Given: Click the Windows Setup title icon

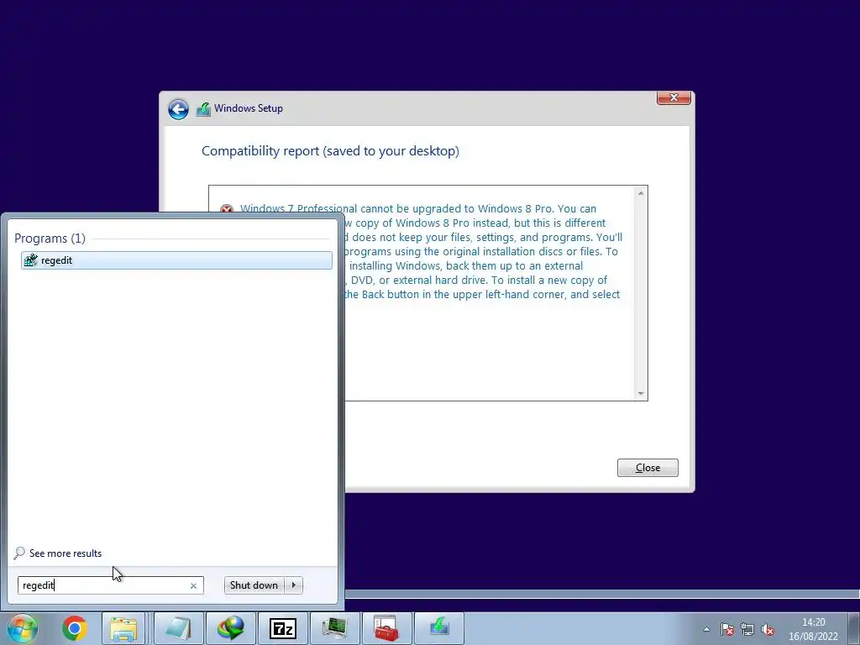Looking at the screenshot, I should click(x=203, y=108).
